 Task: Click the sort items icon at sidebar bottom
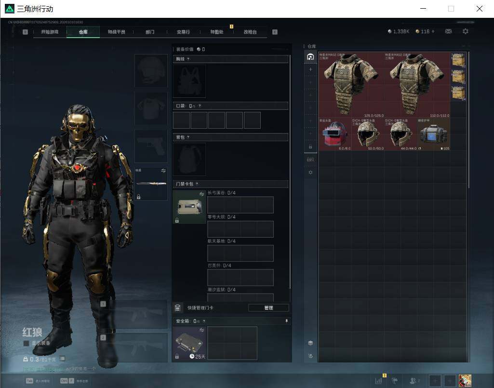pos(310,356)
